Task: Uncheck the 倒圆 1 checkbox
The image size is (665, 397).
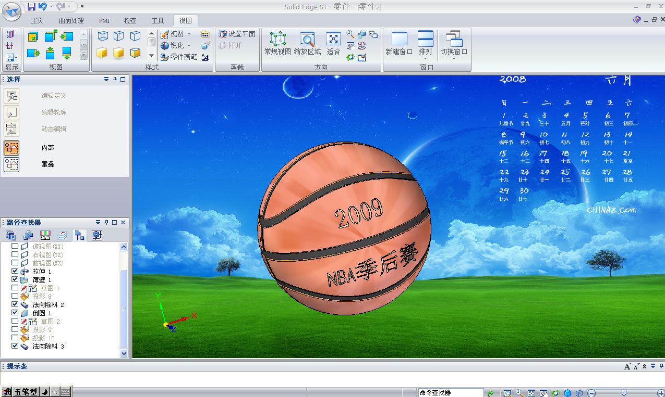Action: tap(15, 313)
